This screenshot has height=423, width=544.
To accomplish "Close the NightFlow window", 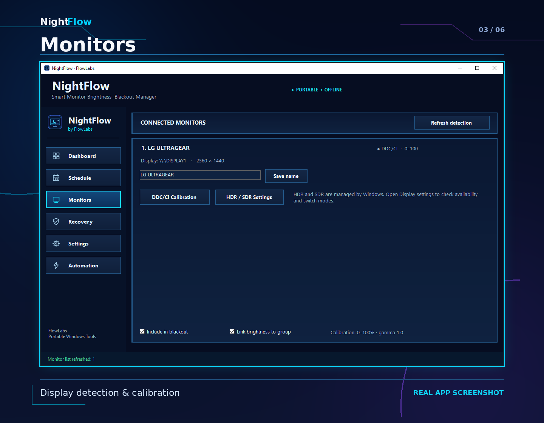I will click(x=495, y=68).
